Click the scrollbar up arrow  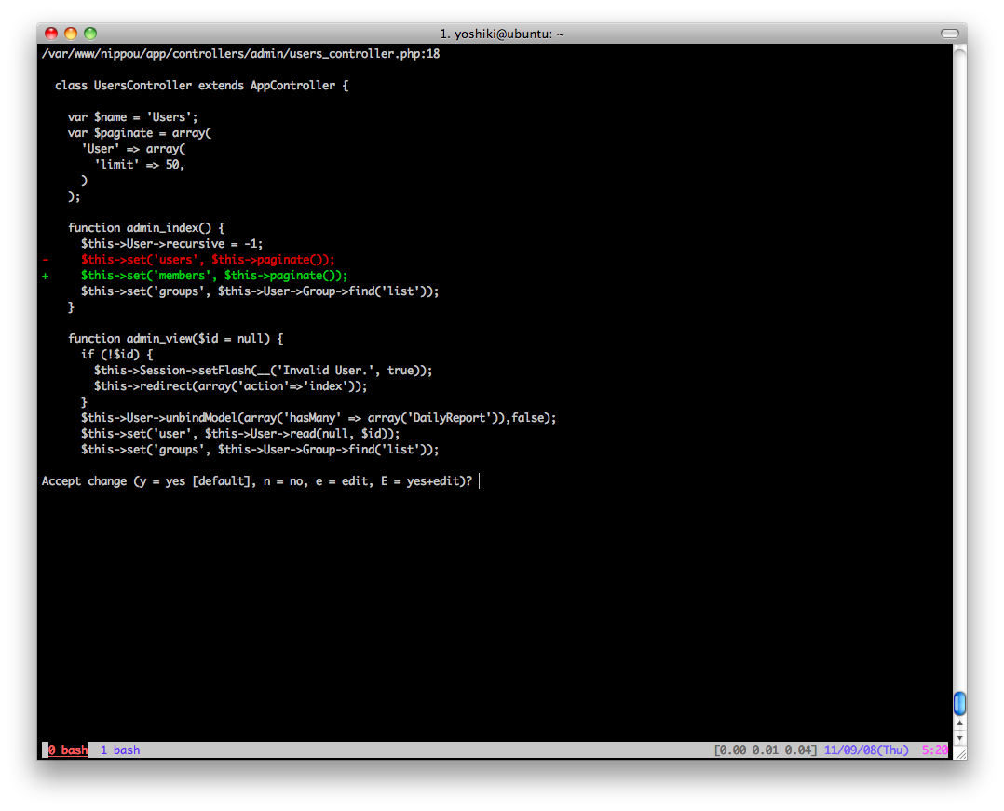tap(959, 723)
